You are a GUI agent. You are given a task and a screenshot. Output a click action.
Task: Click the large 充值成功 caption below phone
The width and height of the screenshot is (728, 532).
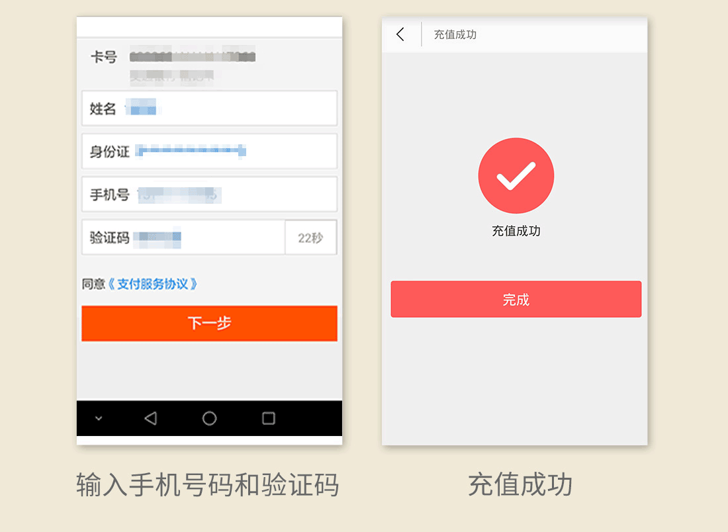pyautogui.click(x=520, y=484)
